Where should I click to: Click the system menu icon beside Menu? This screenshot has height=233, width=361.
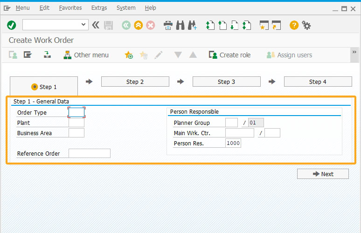tap(7, 8)
